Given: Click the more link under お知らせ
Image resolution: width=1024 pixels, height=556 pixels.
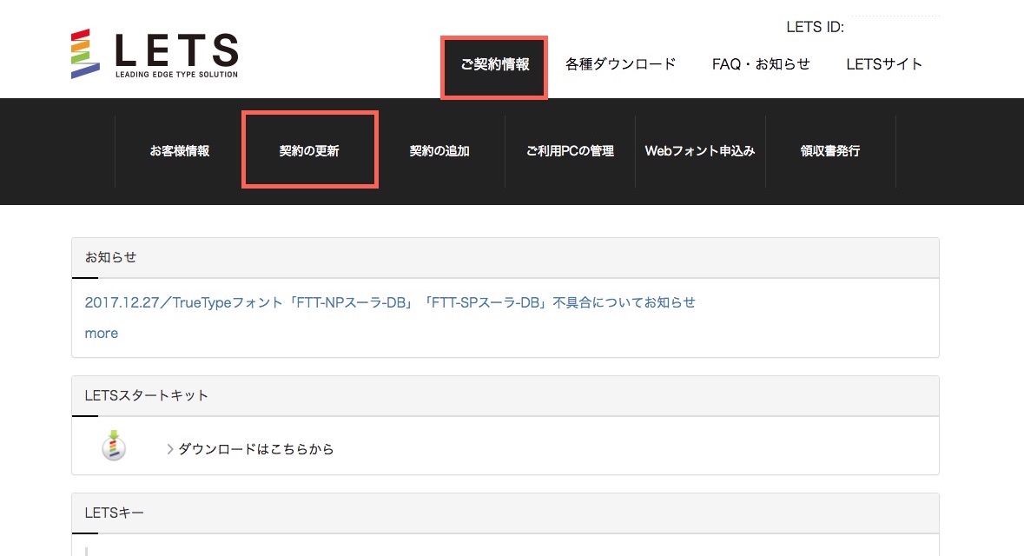Looking at the screenshot, I should [101, 334].
